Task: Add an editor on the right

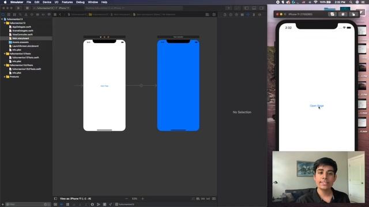Action: pos(214,14)
